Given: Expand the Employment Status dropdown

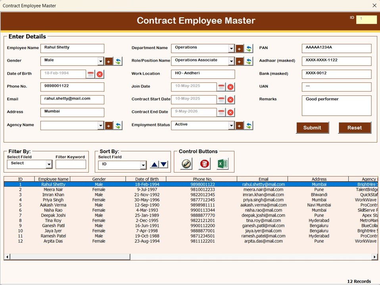Looking at the screenshot, I should pyautogui.click(x=231, y=125).
